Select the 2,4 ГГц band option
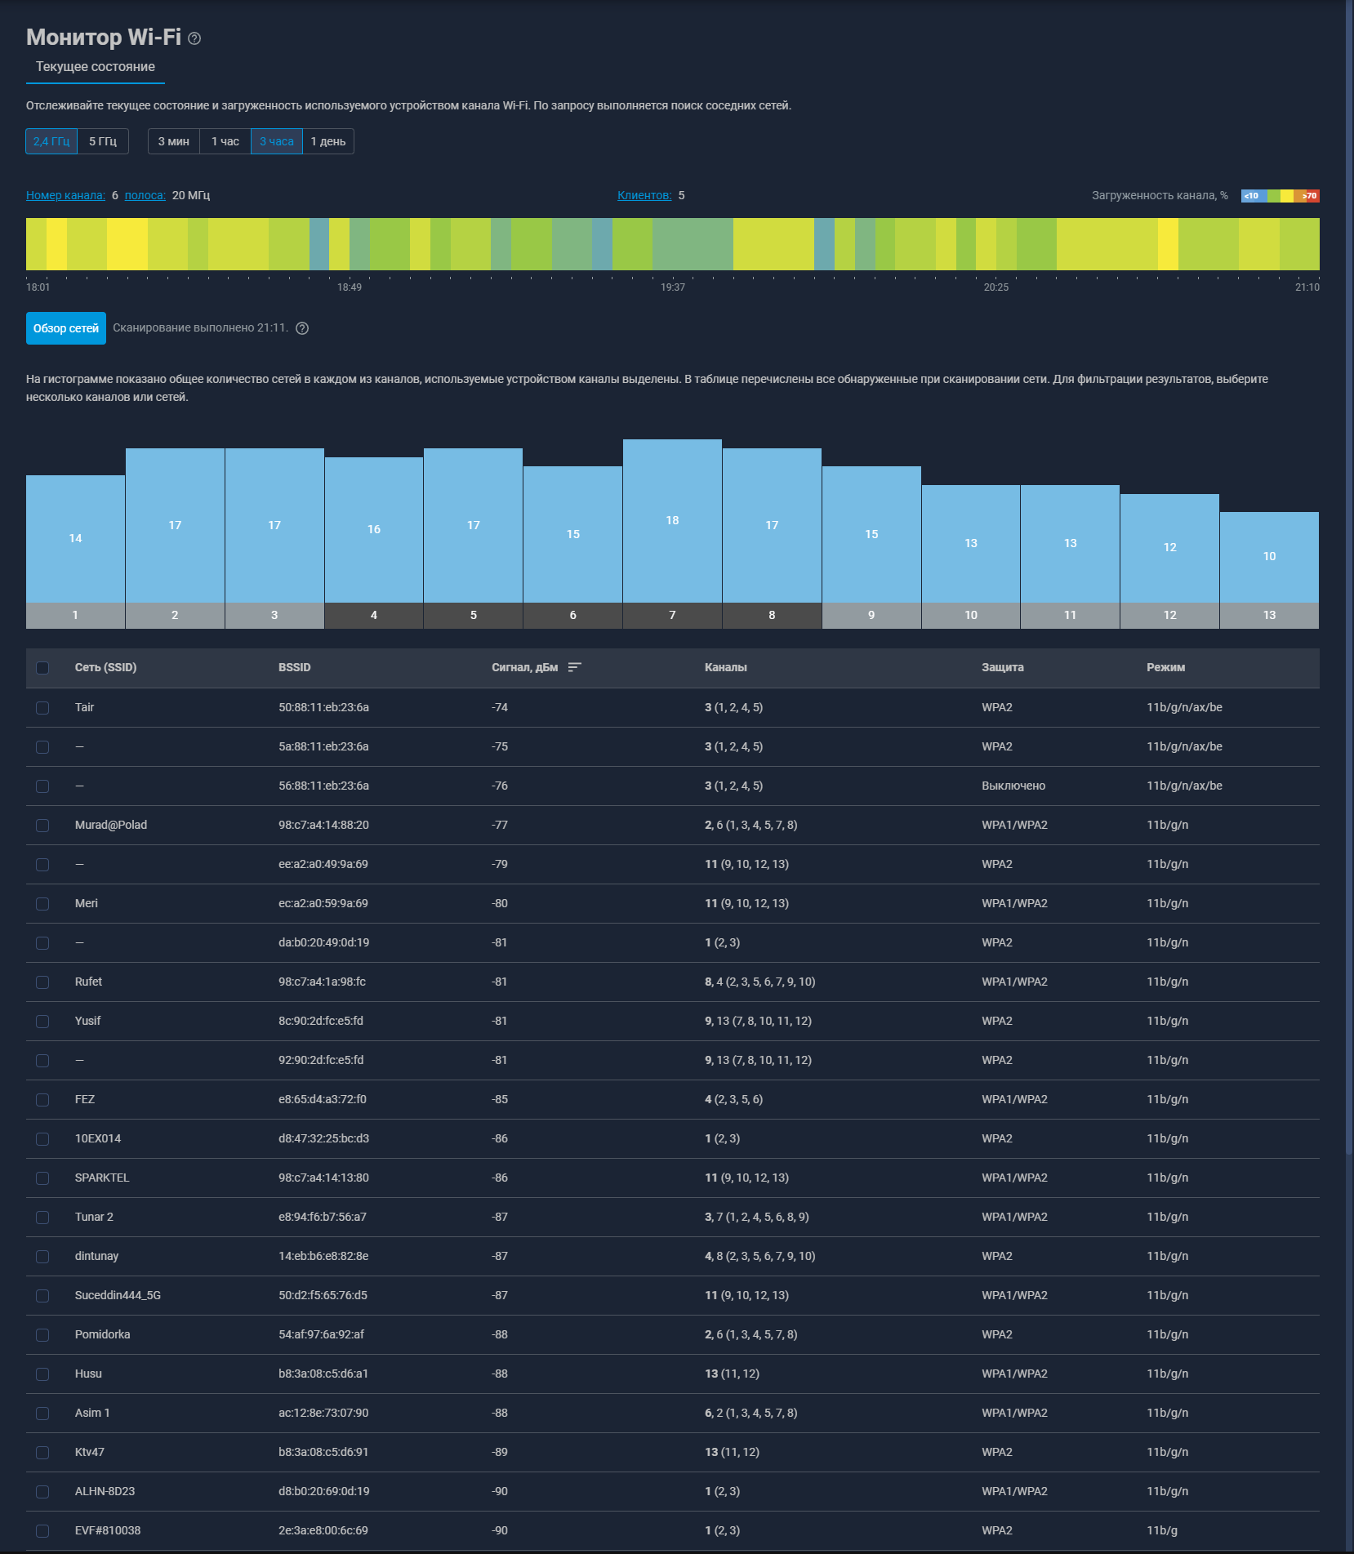1354x1554 pixels. coord(51,141)
